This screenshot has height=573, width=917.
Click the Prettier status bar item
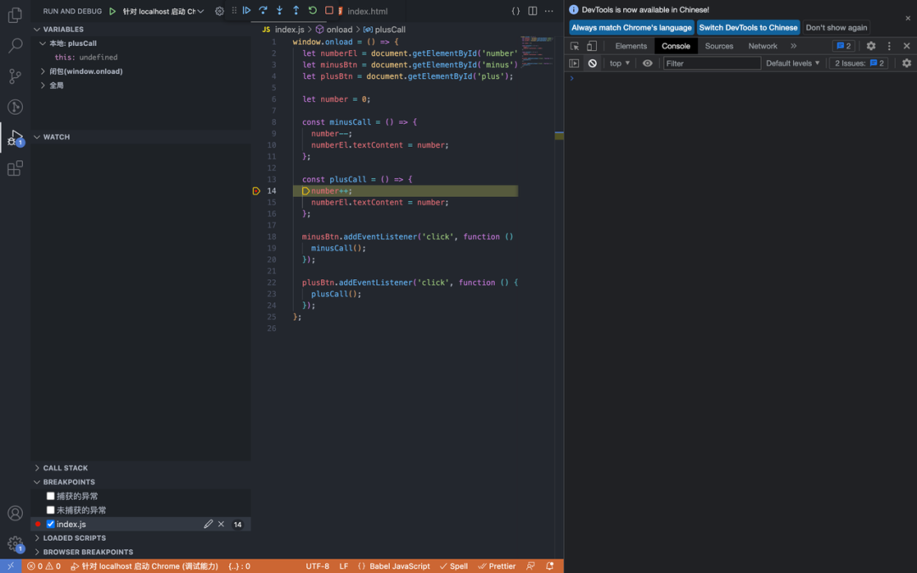click(x=497, y=566)
